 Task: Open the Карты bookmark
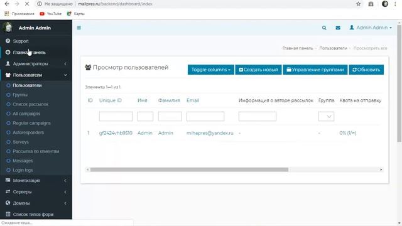coord(76,14)
